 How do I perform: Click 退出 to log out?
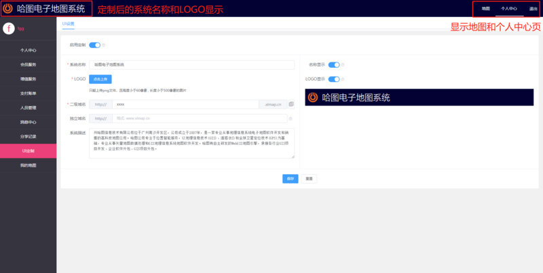(533, 9)
